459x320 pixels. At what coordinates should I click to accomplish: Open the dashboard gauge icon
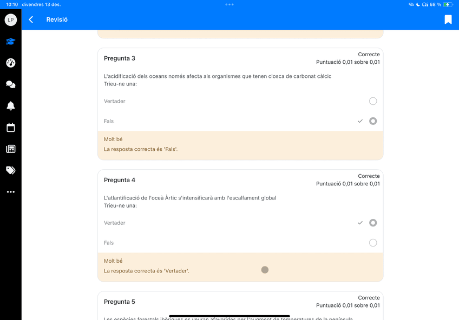[x=10, y=63]
